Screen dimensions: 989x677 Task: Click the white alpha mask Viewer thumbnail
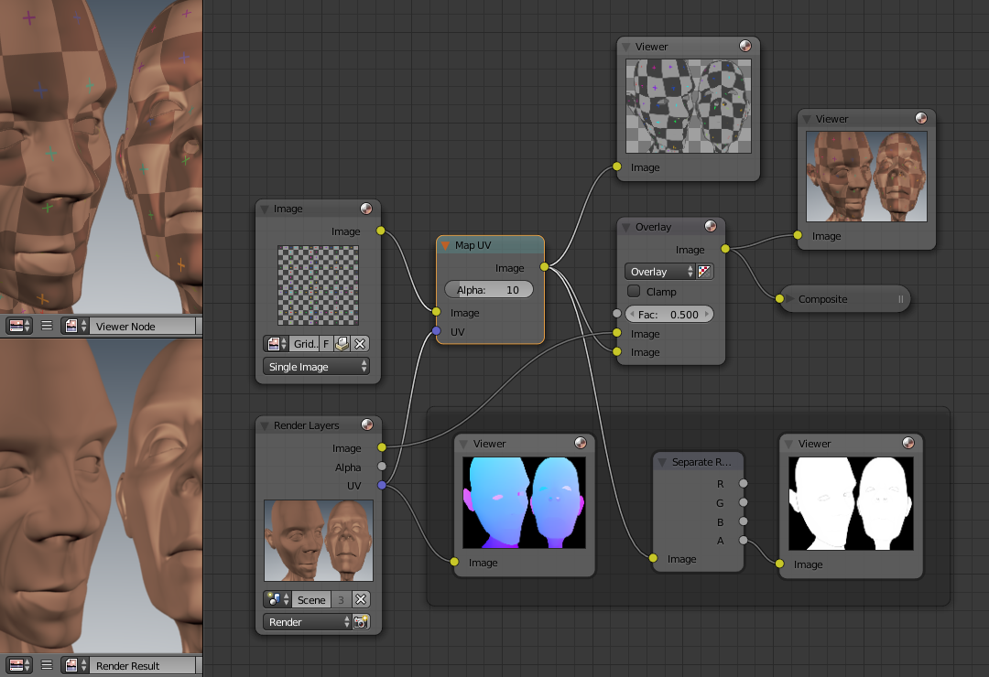[851, 503]
